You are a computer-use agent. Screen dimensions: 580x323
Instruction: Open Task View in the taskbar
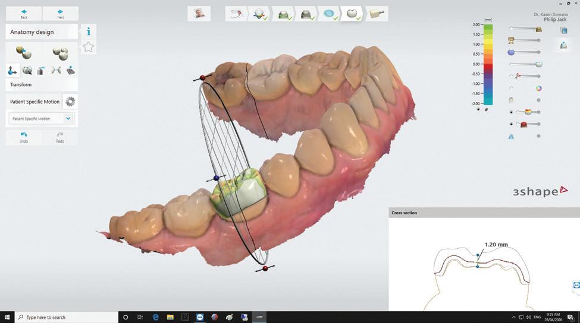pos(140,317)
